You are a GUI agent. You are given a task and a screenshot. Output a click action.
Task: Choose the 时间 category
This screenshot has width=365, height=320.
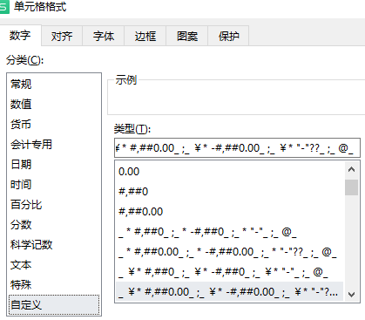54,184
